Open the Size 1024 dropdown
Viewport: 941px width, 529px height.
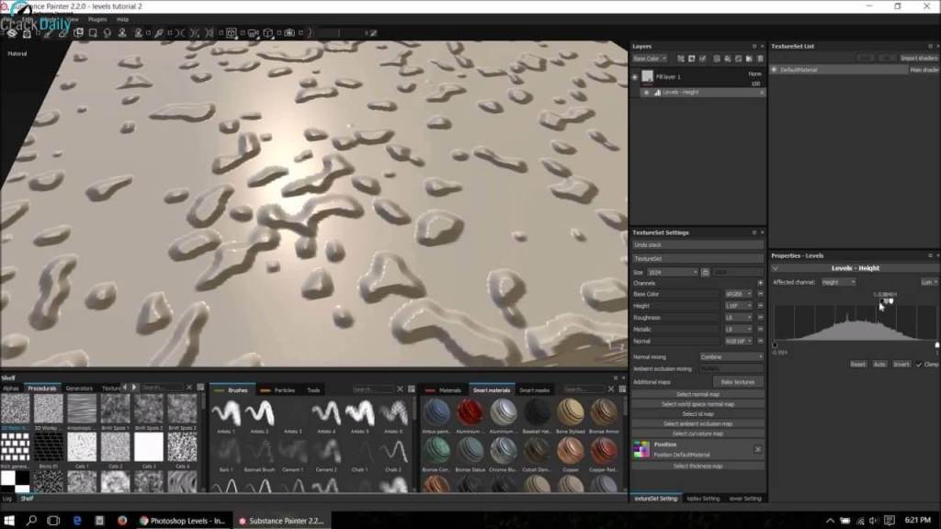(x=672, y=272)
